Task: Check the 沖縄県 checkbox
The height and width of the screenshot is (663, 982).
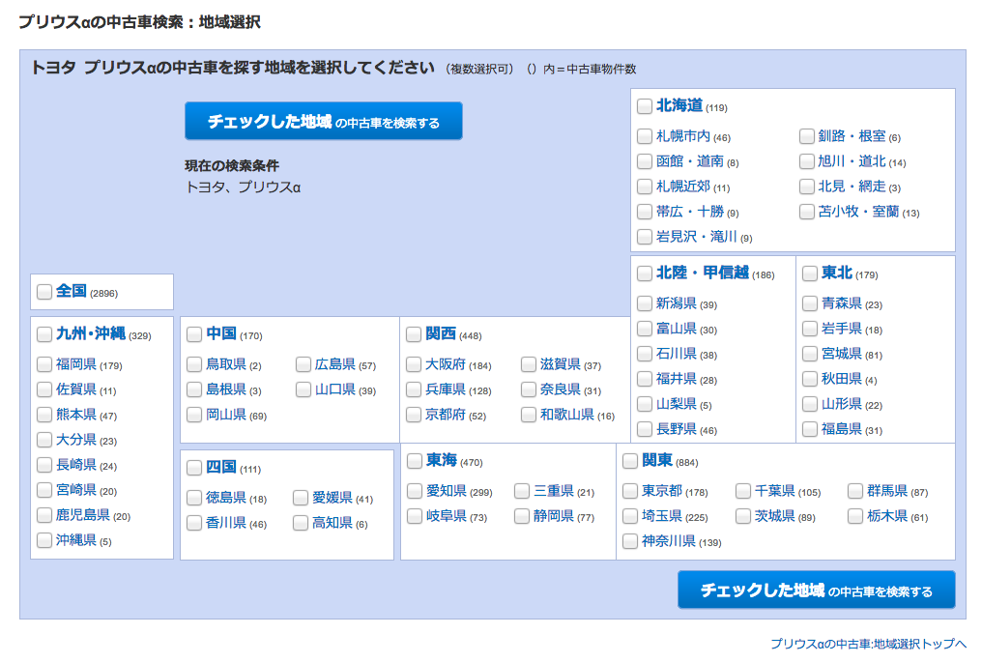Action: pyautogui.click(x=43, y=540)
